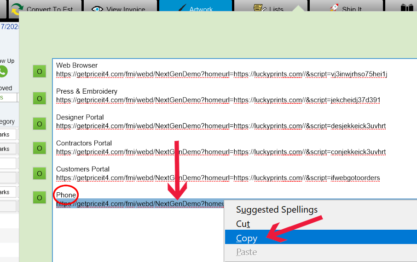Switch to the Artwork tab

(x=196, y=6)
